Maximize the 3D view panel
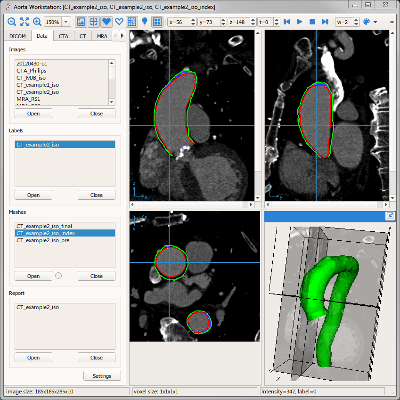 click(x=390, y=216)
